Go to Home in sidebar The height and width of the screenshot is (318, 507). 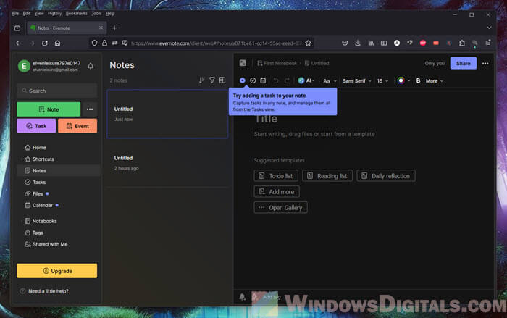(x=39, y=148)
